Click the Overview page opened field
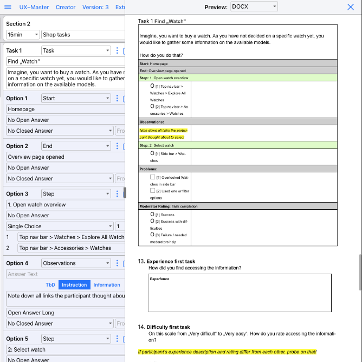This screenshot has width=362, height=362. 66,157
